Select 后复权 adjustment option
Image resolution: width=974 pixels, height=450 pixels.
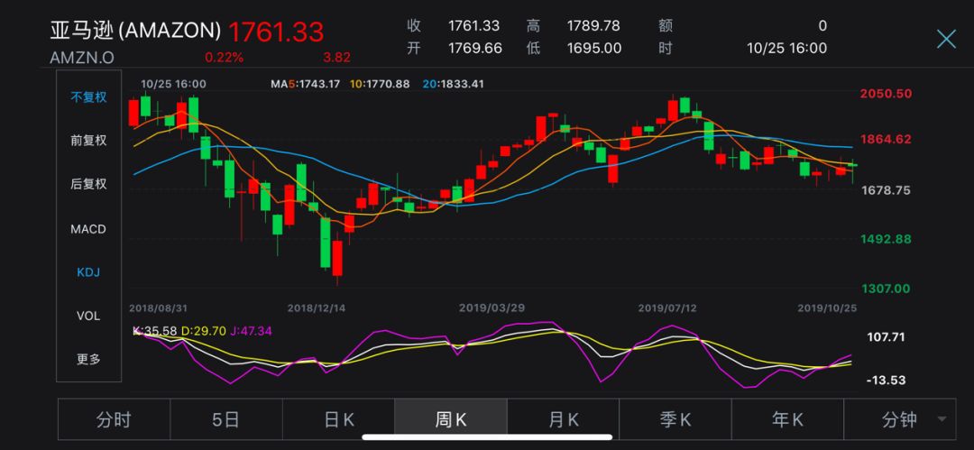[88, 184]
